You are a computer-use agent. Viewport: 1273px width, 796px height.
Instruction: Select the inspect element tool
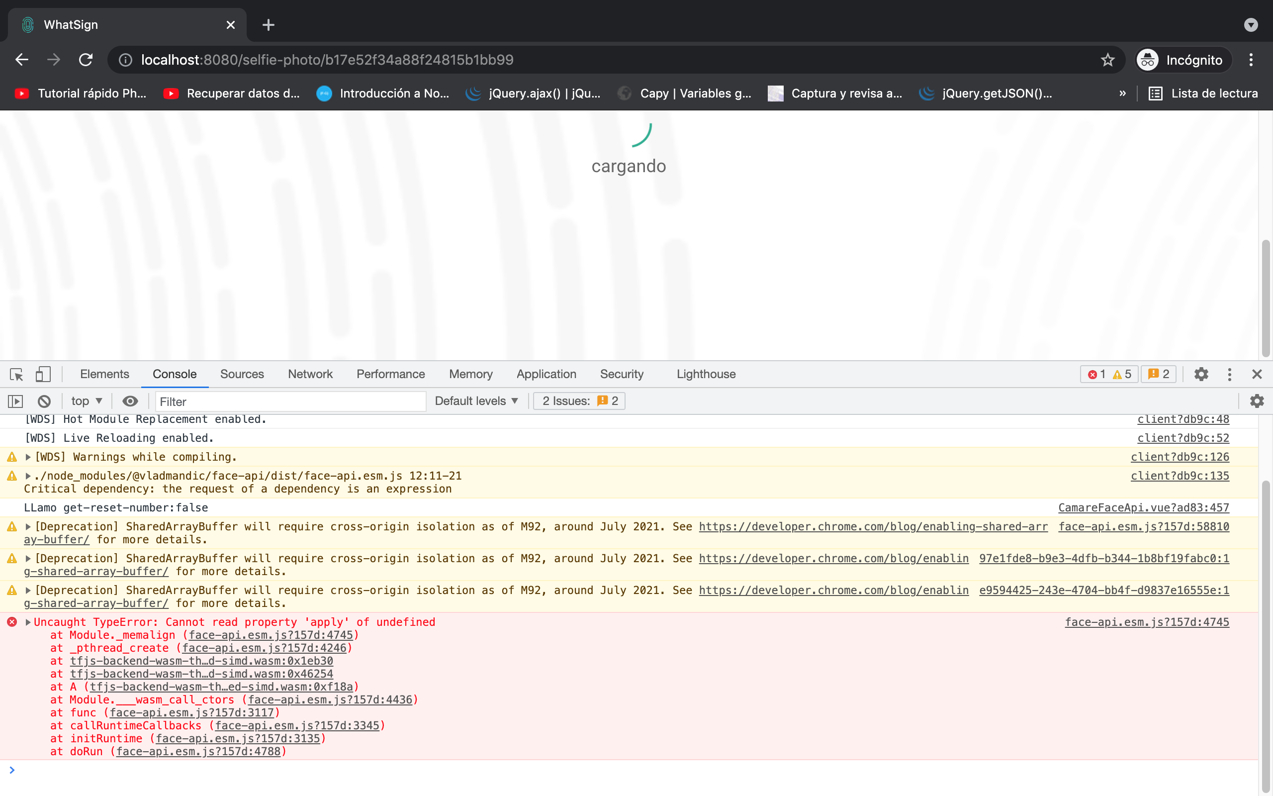pyautogui.click(x=16, y=374)
